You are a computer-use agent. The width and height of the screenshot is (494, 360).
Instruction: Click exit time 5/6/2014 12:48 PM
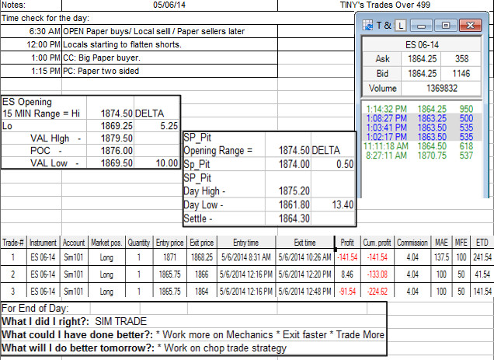(304, 291)
